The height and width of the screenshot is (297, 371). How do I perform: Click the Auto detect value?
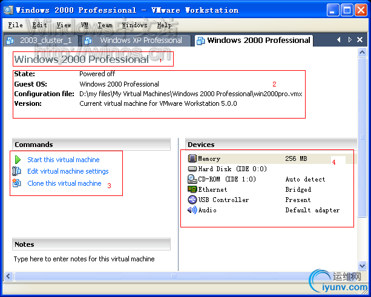pos(305,179)
